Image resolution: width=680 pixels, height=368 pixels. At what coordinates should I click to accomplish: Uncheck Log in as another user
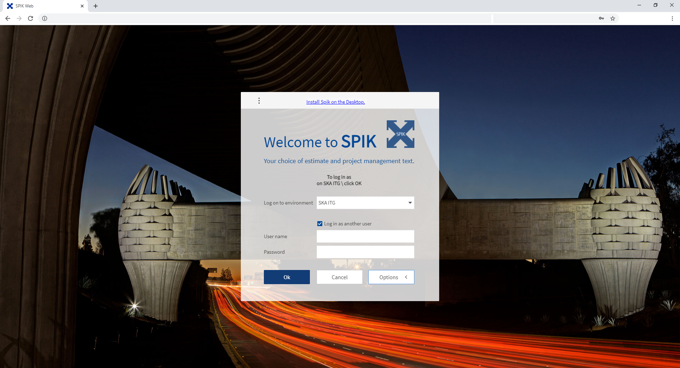click(x=320, y=224)
